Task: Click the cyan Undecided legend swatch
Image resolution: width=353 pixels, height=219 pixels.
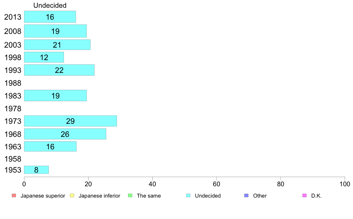Action: pyautogui.click(x=188, y=195)
